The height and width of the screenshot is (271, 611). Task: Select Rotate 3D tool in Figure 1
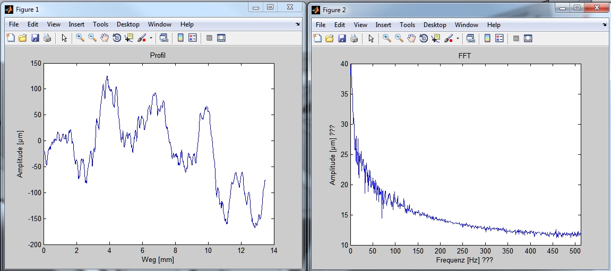point(117,38)
